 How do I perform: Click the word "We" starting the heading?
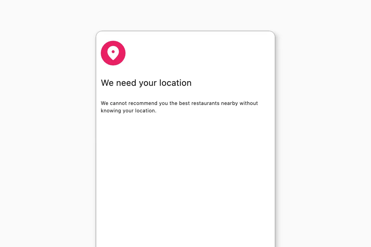tap(107, 83)
